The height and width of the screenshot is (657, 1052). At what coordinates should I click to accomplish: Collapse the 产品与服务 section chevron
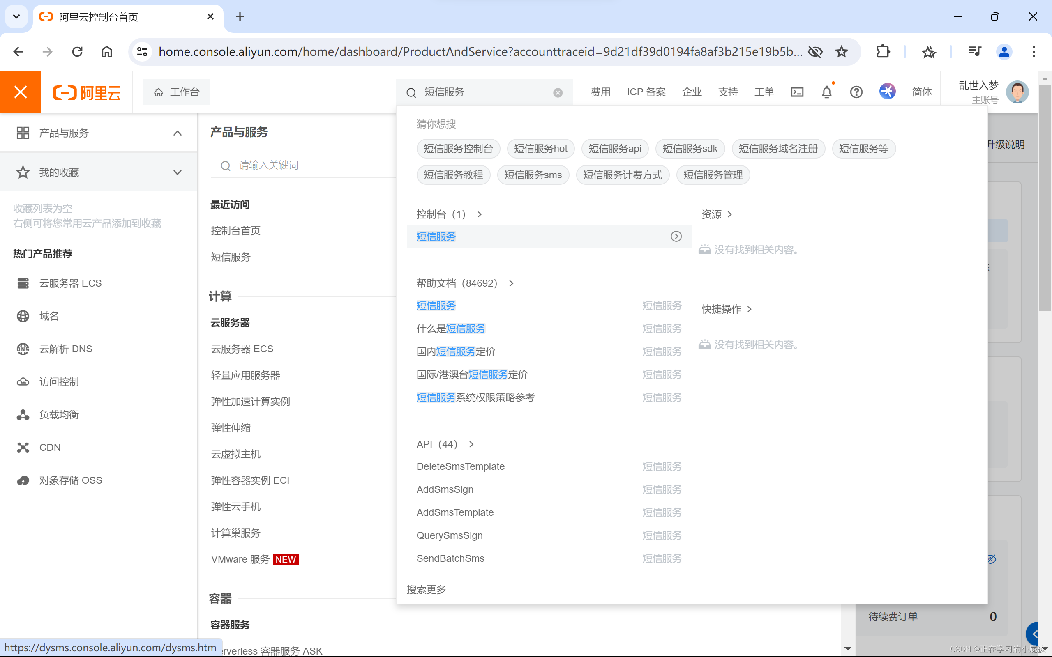point(178,133)
